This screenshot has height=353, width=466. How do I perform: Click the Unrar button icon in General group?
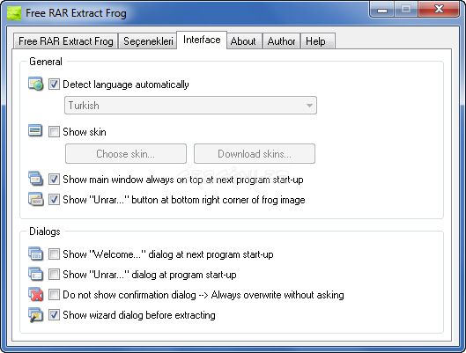(35, 199)
